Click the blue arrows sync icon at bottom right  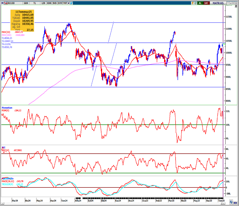[231, 202]
